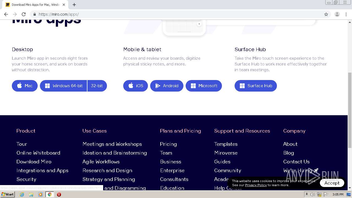The width and height of the screenshot is (352, 198).
Task: Open the Privacy Policy link
Action: click(256, 185)
